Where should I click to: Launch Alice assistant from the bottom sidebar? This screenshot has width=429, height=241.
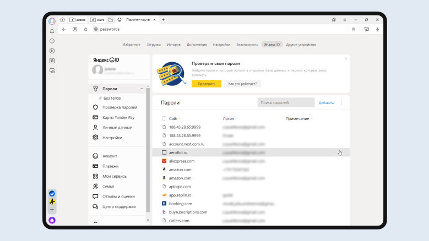52,220
